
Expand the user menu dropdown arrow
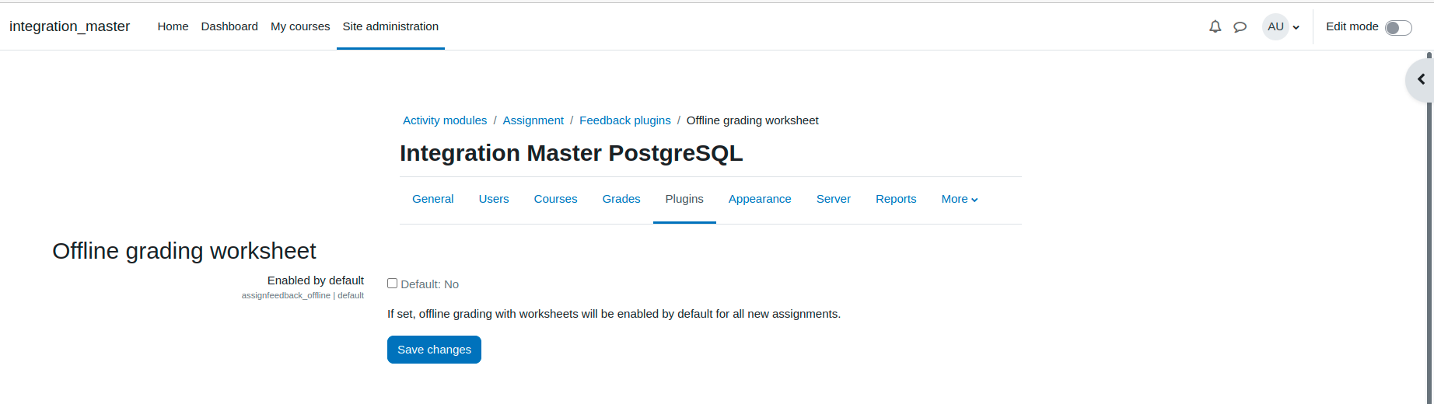1296,27
